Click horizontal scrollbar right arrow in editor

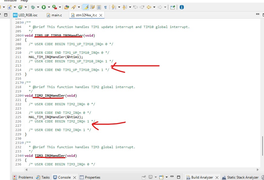[x=258, y=170]
